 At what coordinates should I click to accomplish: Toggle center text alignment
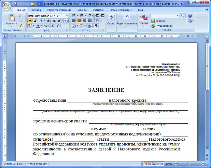[x=79, y=21]
